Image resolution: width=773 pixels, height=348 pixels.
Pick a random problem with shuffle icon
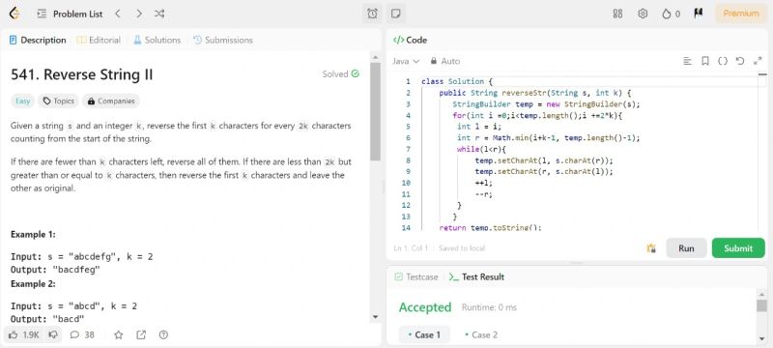(159, 14)
